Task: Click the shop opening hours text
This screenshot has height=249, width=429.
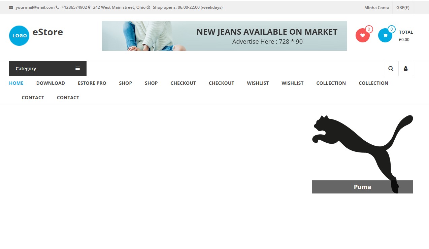Action: tap(188, 7)
